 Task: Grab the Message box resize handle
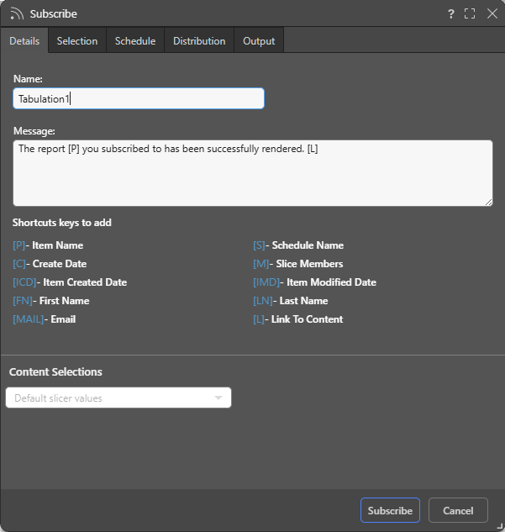(x=488, y=203)
